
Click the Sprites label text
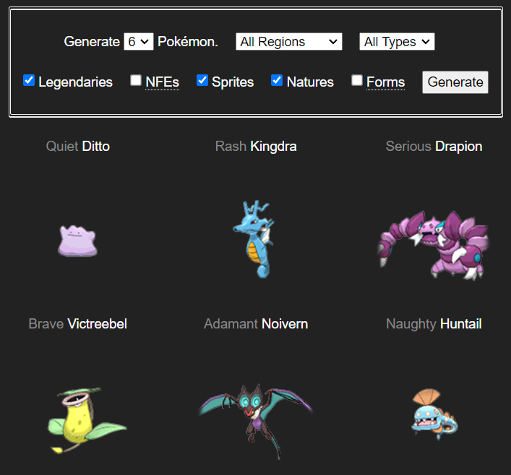[233, 82]
